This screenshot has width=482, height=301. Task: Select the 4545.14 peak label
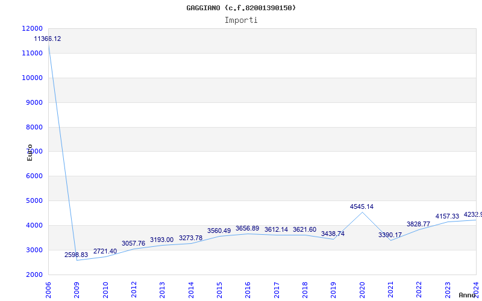[362, 206]
